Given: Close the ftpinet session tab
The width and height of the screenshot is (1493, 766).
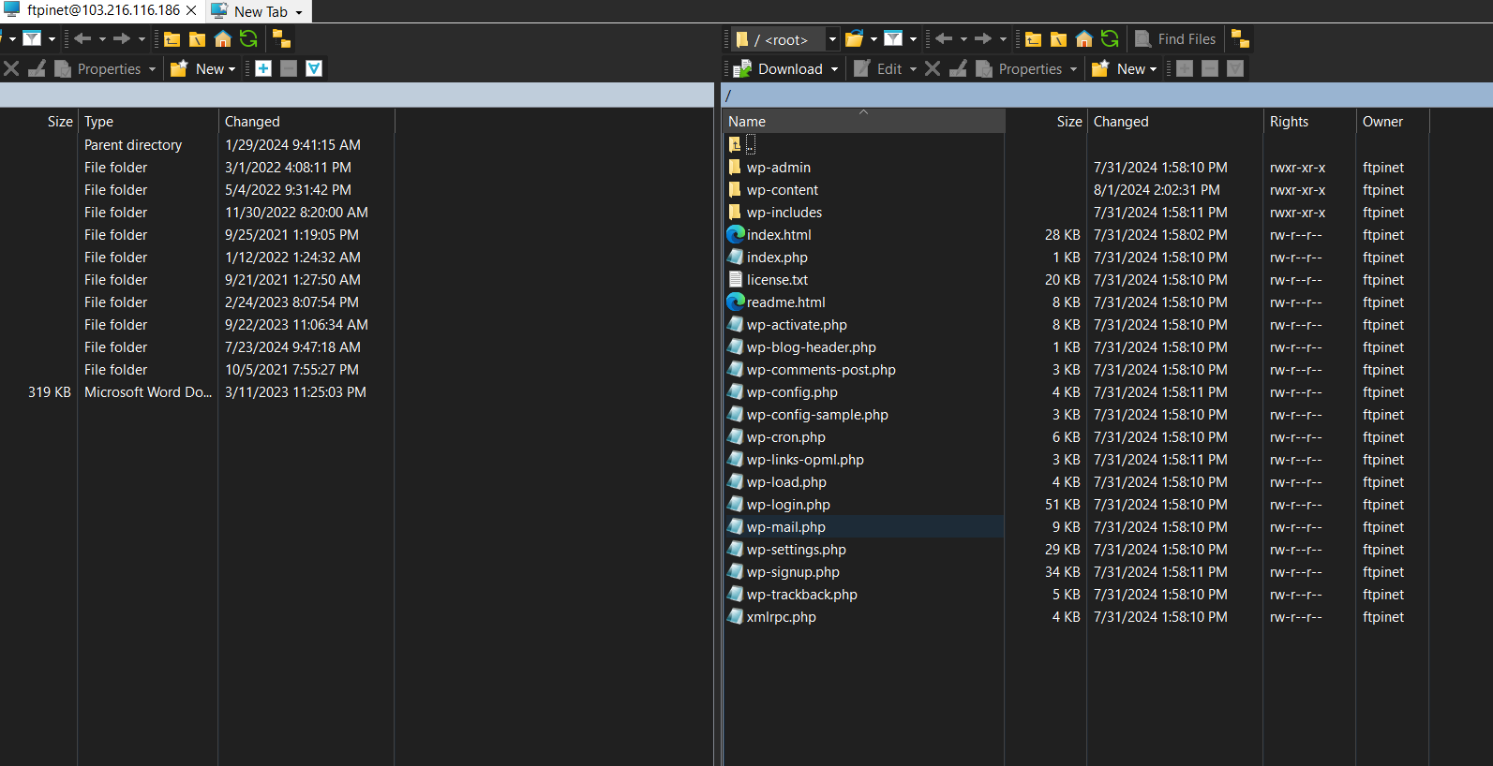Looking at the screenshot, I should coord(191,10).
